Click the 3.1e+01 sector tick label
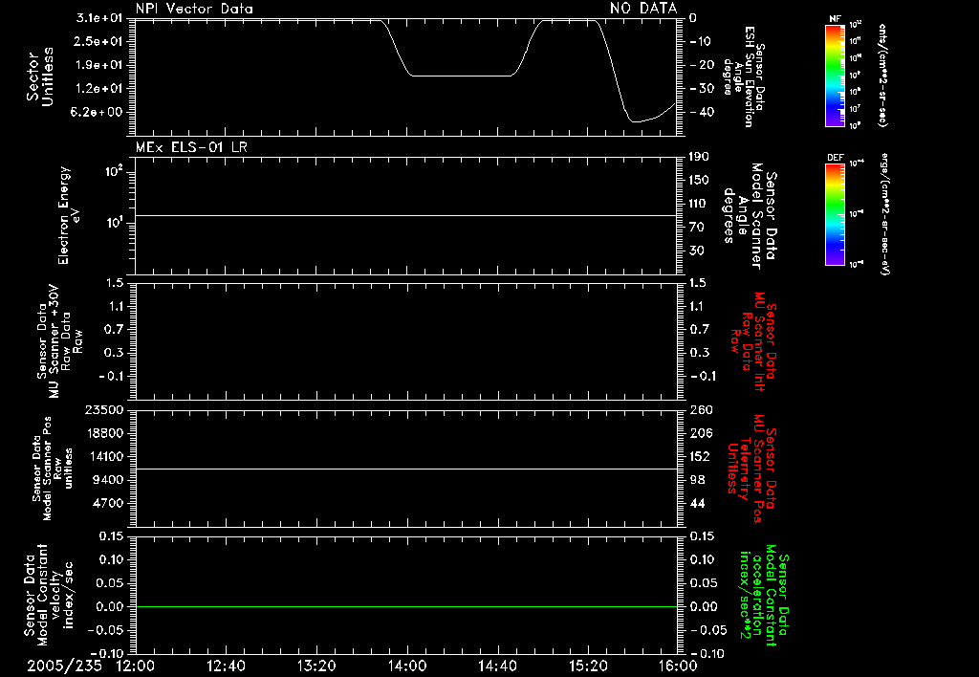 point(99,18)
